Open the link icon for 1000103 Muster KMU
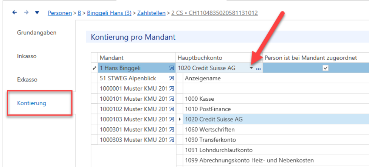 click(x=172, y=119)
